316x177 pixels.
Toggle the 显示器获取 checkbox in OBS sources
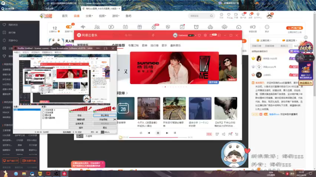(43, 118)
